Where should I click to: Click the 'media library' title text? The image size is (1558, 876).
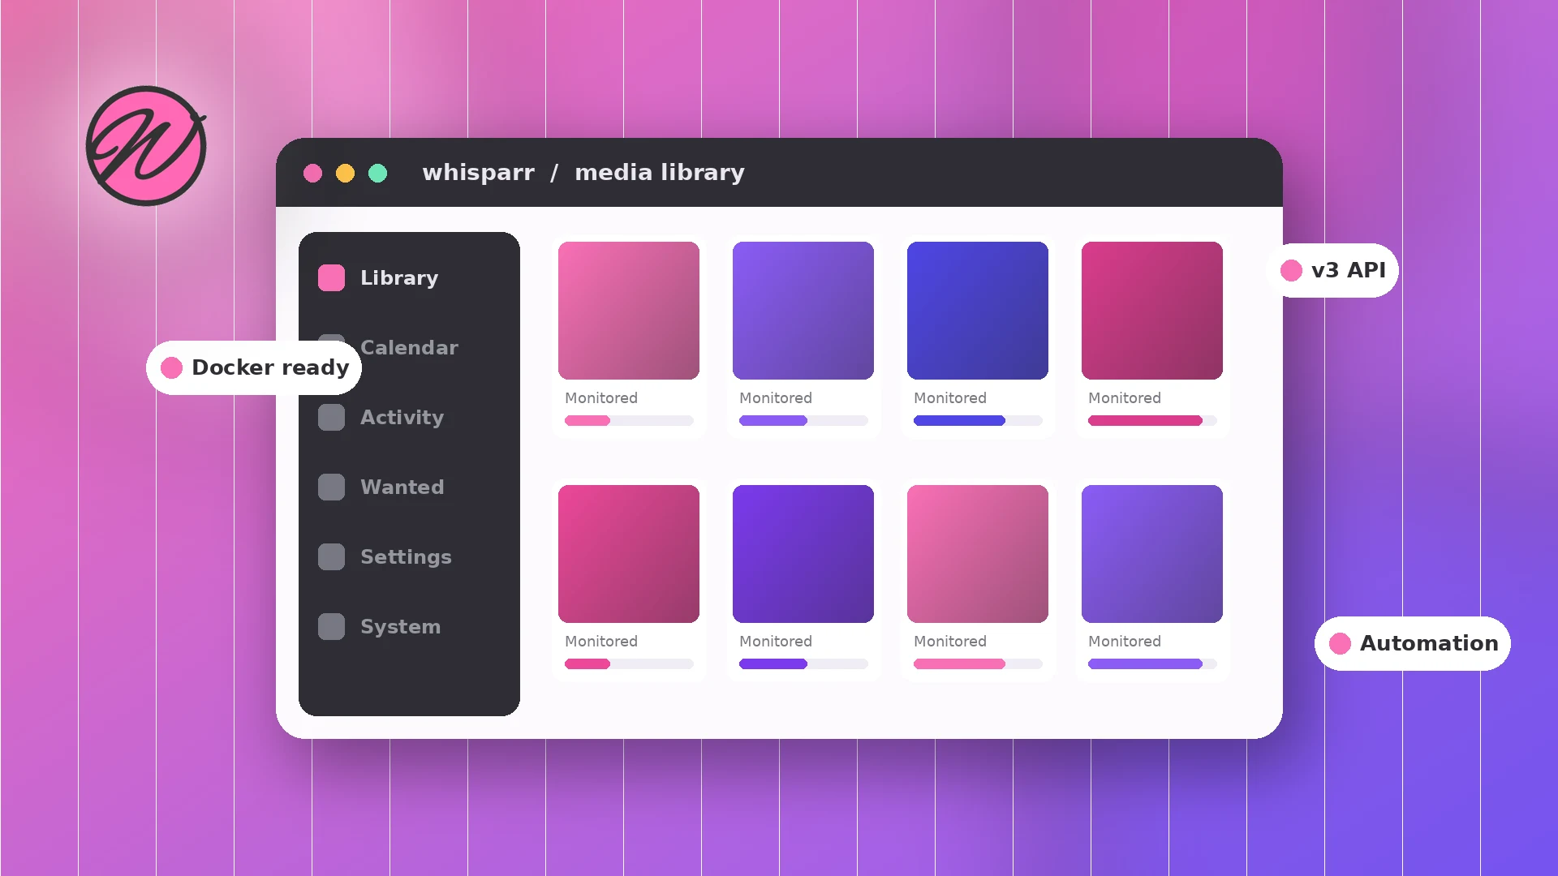tap(660, 173)
